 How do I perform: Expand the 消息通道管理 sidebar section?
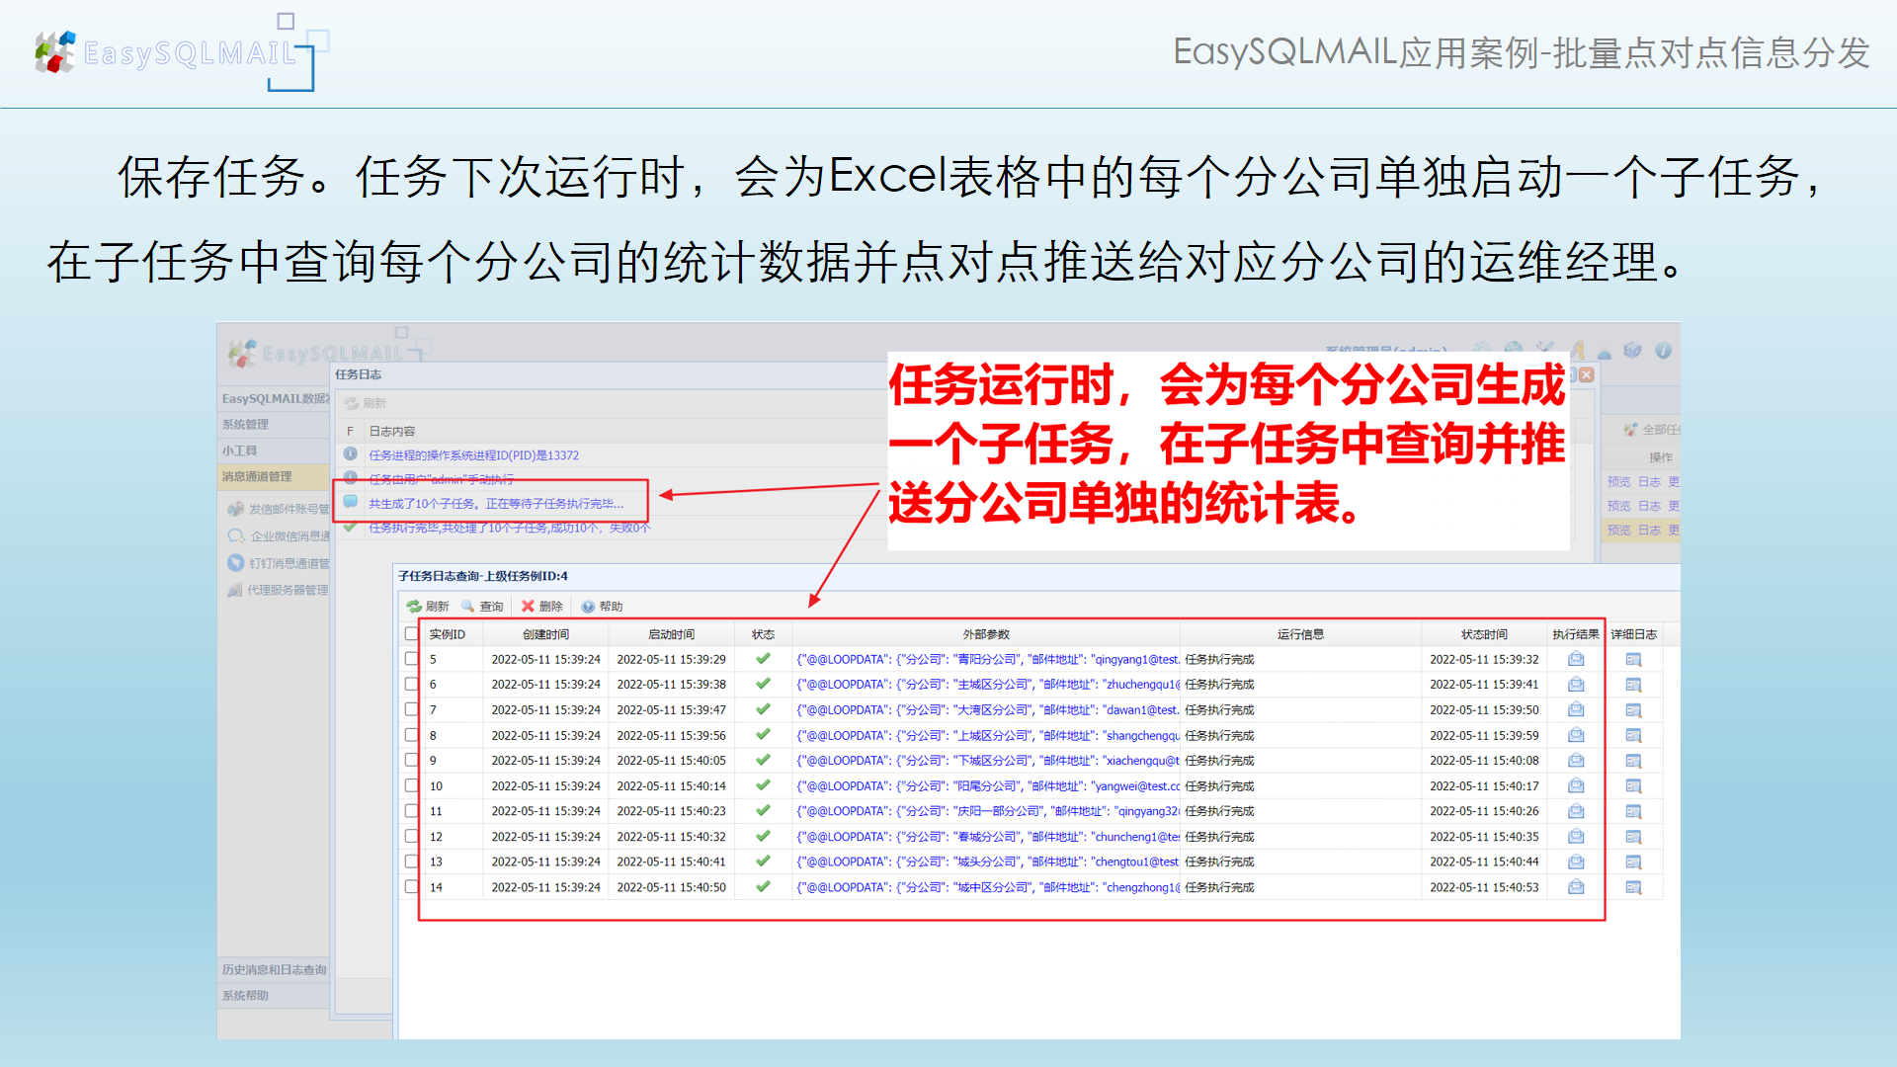pos(274,476)
